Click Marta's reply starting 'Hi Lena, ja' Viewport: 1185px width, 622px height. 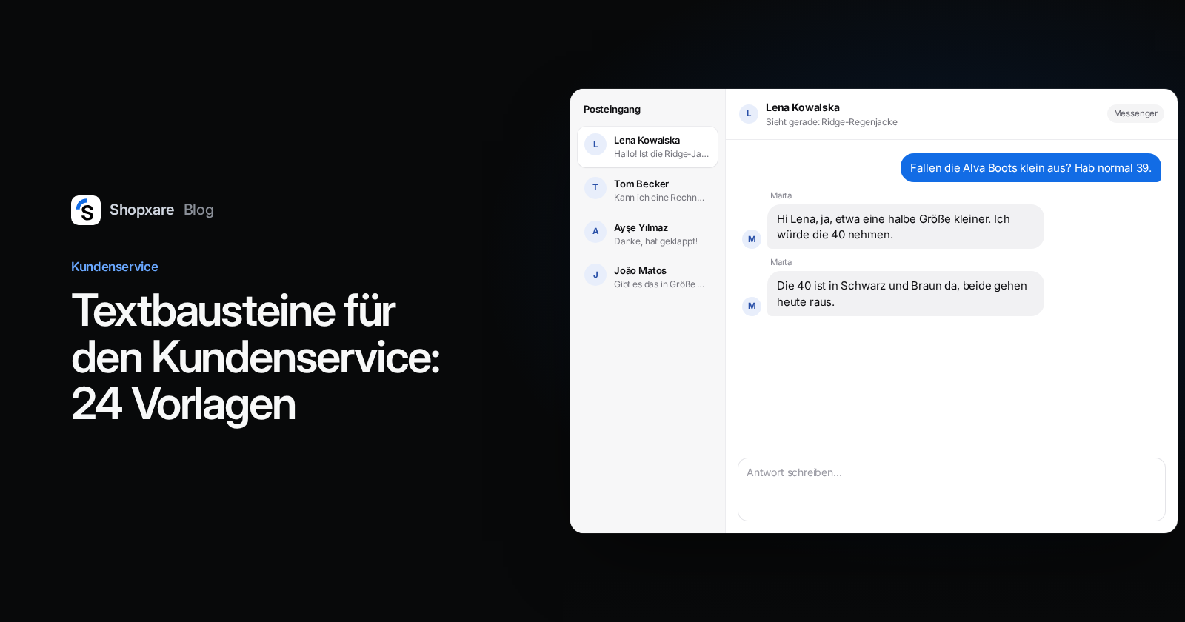[905, 227]
